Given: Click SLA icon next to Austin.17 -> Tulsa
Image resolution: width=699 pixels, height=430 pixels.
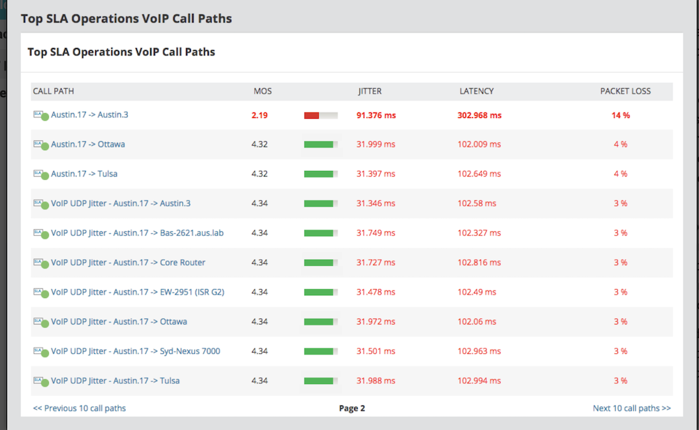Looking at the screenshot, I should coord(41,175).
